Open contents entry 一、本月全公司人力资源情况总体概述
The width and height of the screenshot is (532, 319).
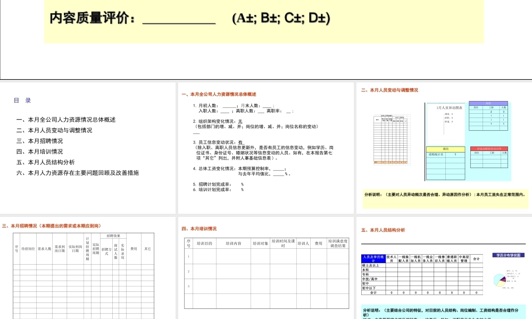[x=66, y=120]
